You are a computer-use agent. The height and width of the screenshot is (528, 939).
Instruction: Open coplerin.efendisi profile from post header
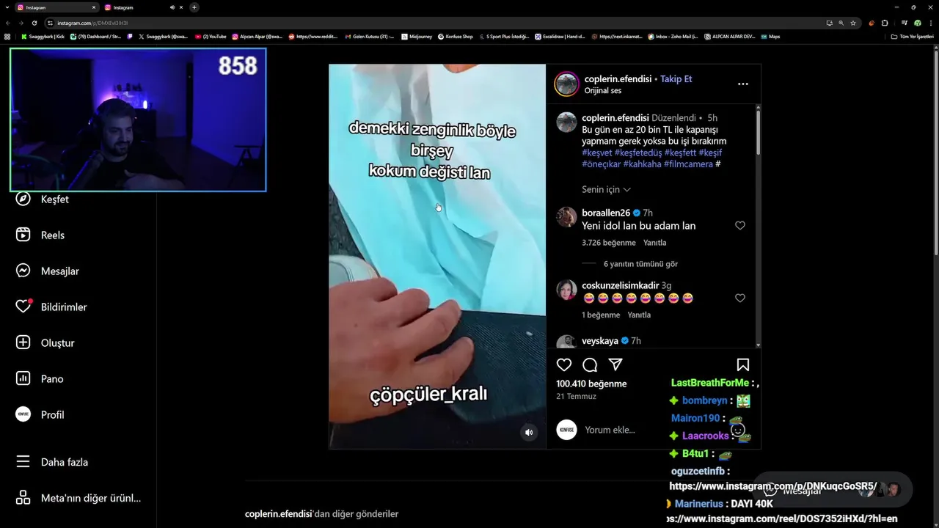click(x=618, y=79)
